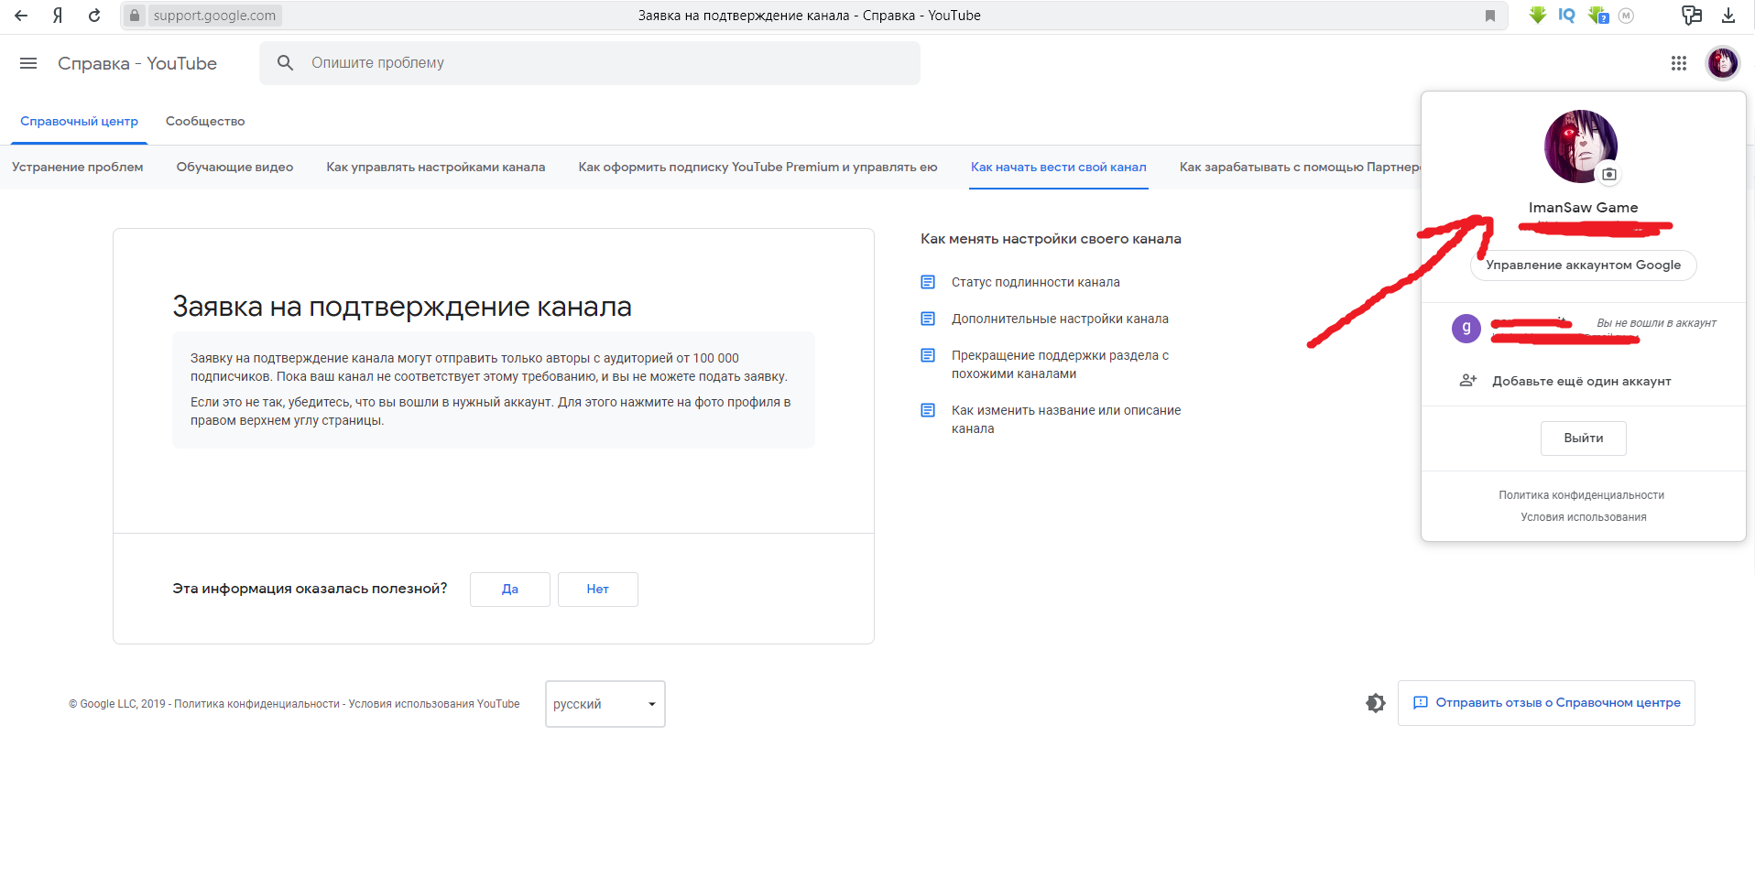Select the Вы не вошли в аккаунт account row
1755x888 pixels.
click(x=1584, y=328)
